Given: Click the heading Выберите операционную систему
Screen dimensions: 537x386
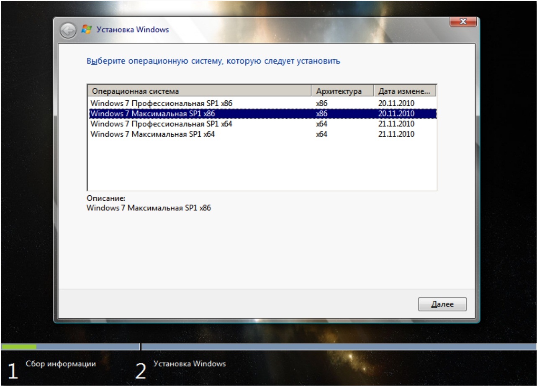Looking at the screenshot, I should [x=213, y=61].
